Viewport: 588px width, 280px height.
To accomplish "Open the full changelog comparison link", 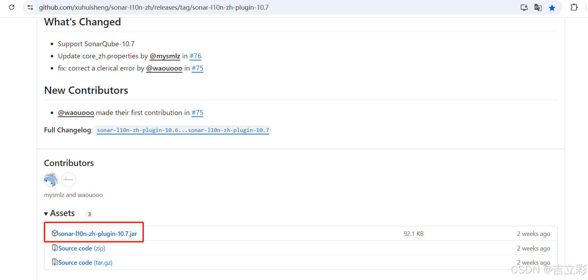I will pos(183,130).
